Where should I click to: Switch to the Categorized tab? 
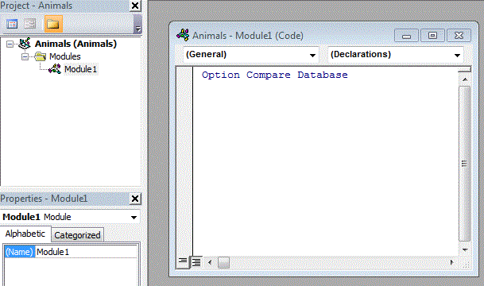(77, 235)
